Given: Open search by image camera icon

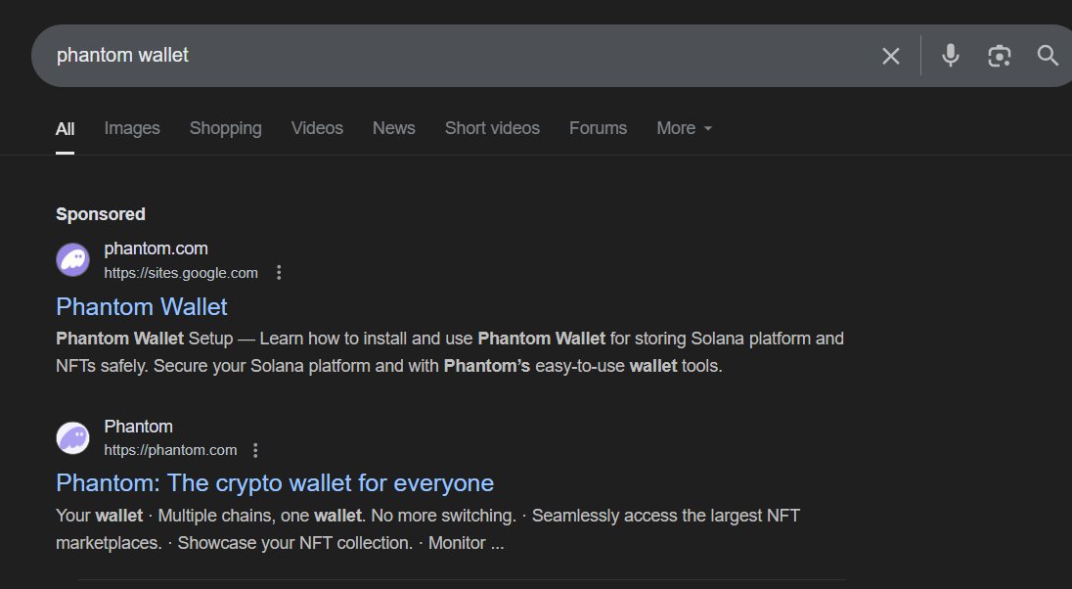Looking at the screenshot, I should coord(999,56).
